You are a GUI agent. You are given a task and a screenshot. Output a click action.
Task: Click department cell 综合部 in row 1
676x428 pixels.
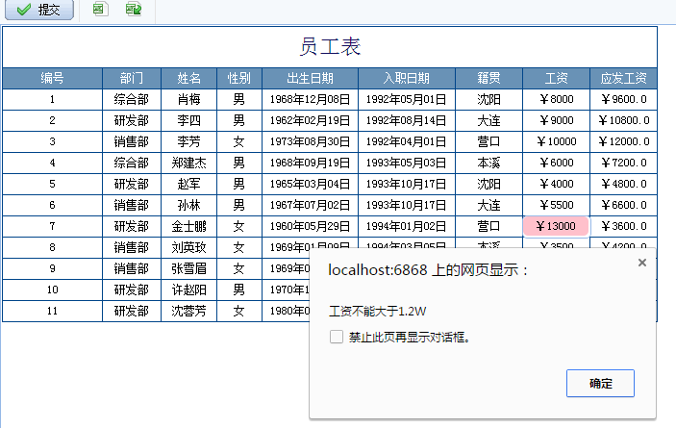[132, 100]
